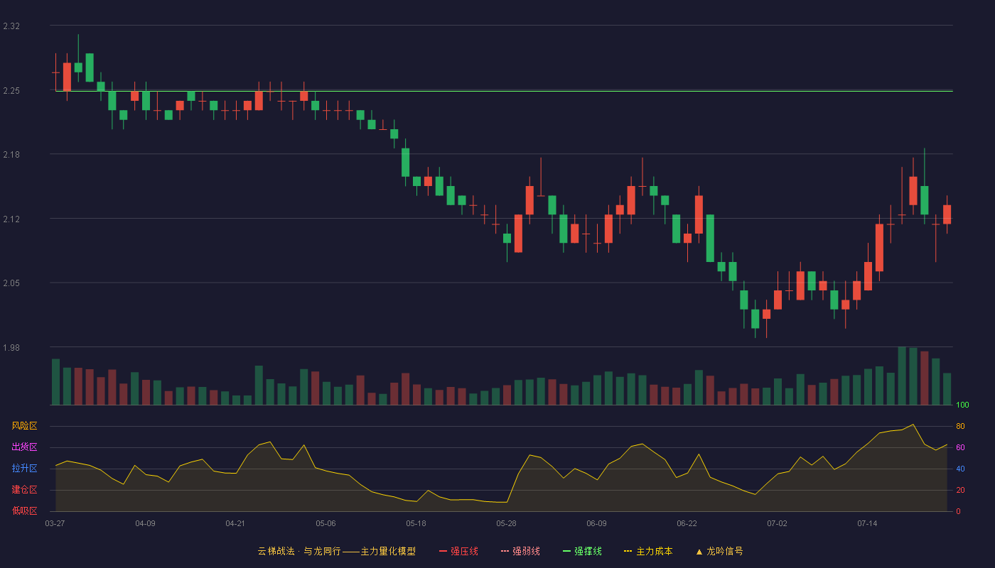The image size is (995, 568).
Task: Click the 06-22 date axis label
Action: 687,523
